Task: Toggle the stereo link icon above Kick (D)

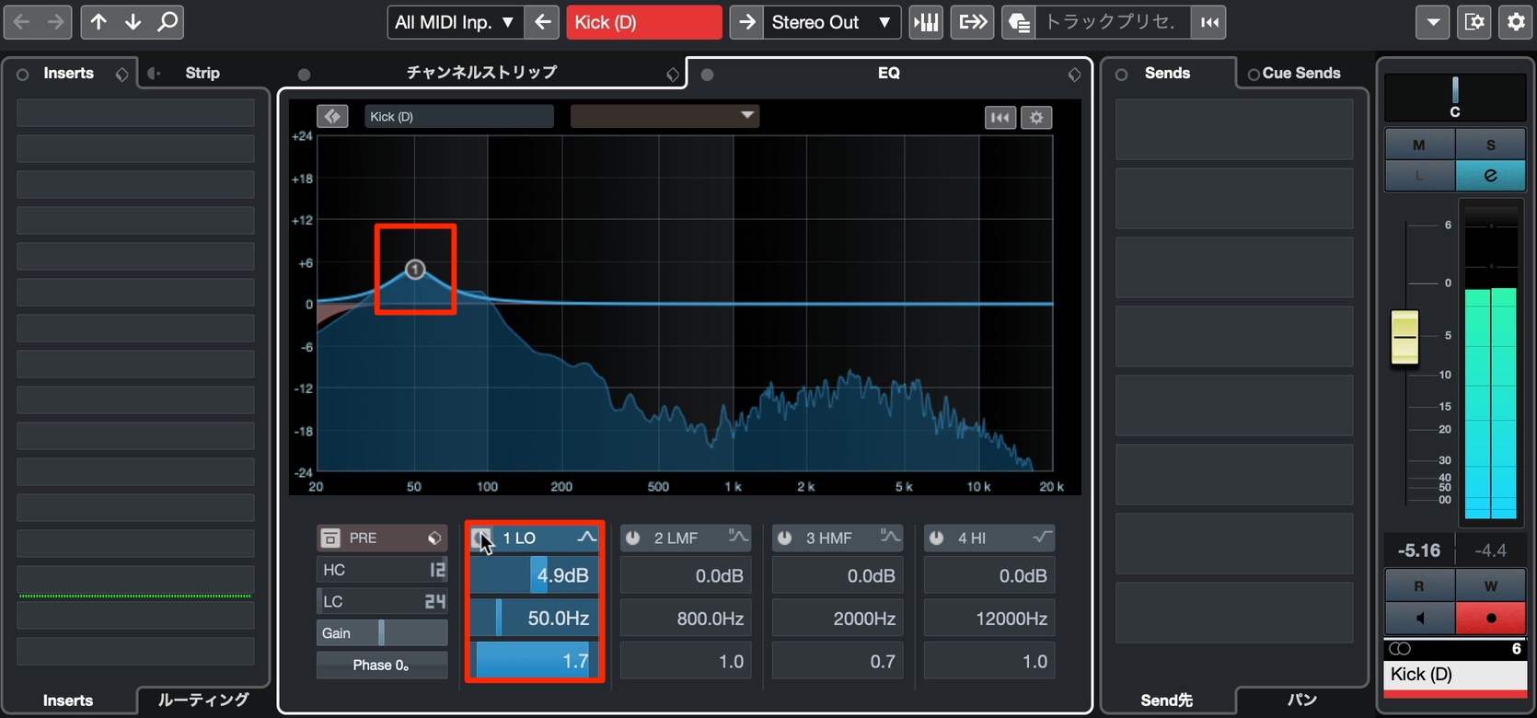Action: [1400, 649]
